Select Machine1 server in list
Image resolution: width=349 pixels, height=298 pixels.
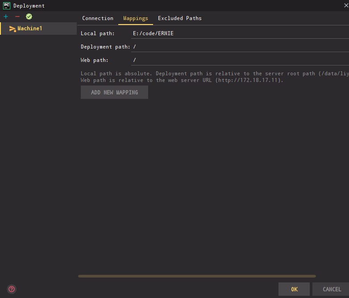point(38,29)
